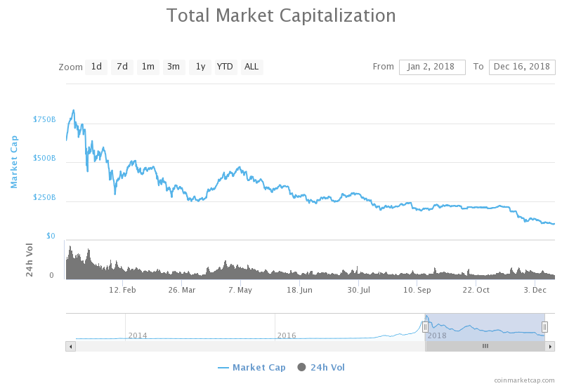Click the right range handle in navigator
The image size is (562, 386).
tap(544, 327)
